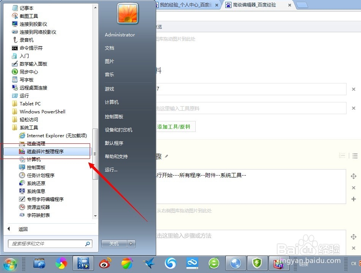Launch 磁盘碎片整理程序
361x273 pixels.
click(47, 151)
